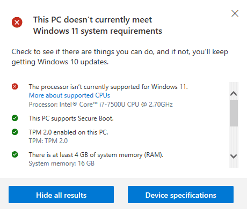Screen dimensions: 247x209
Task: Close the PC Health Check dialog
Action: pos(235,13)
